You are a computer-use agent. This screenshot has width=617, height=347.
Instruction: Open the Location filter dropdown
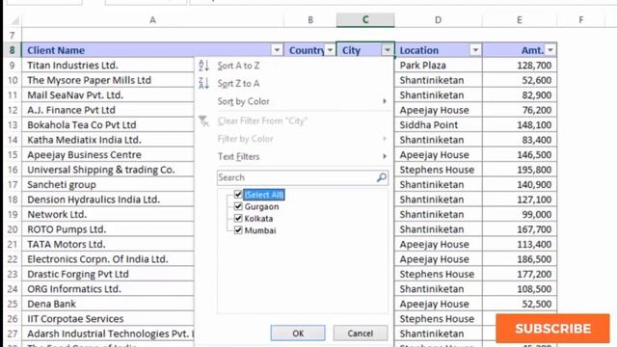click(475, 50)
